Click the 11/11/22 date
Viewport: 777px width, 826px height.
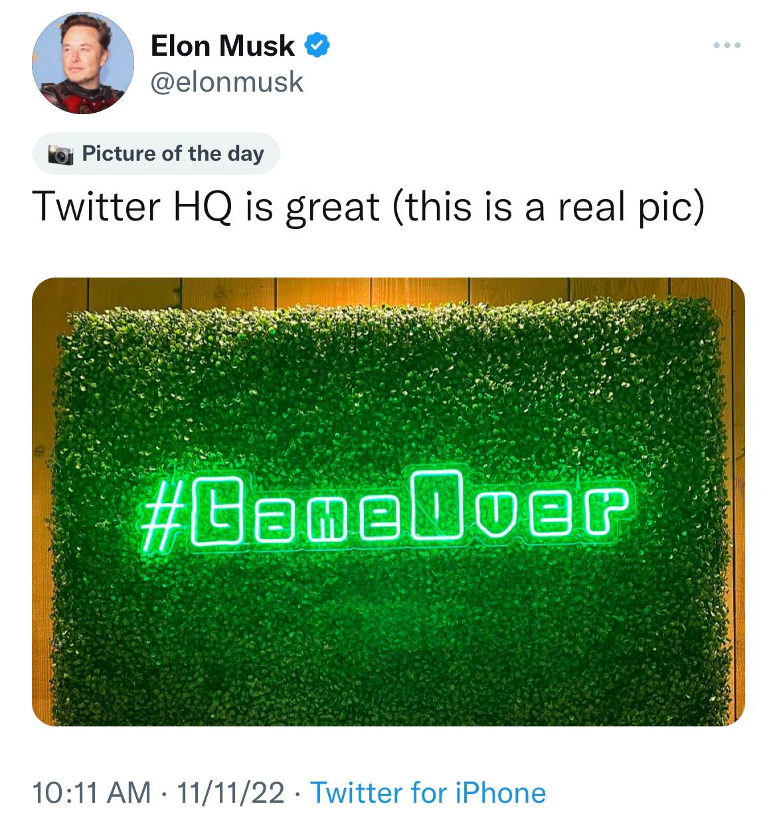point(226,793)
